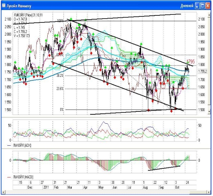This screenshot has width=213, height=196.
Task: Click the Sep month label
Action: pyautogui.click(x=161, y=187)
